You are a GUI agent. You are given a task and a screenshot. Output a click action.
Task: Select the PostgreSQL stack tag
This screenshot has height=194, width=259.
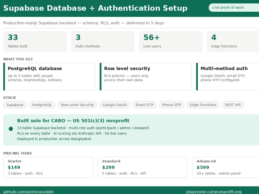pyautogui.click(x=42, y=105)
